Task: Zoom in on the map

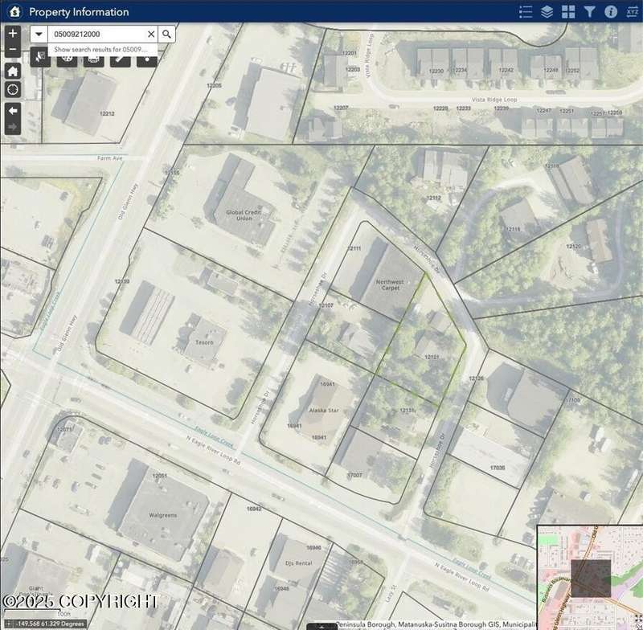Action: point(13,33)
